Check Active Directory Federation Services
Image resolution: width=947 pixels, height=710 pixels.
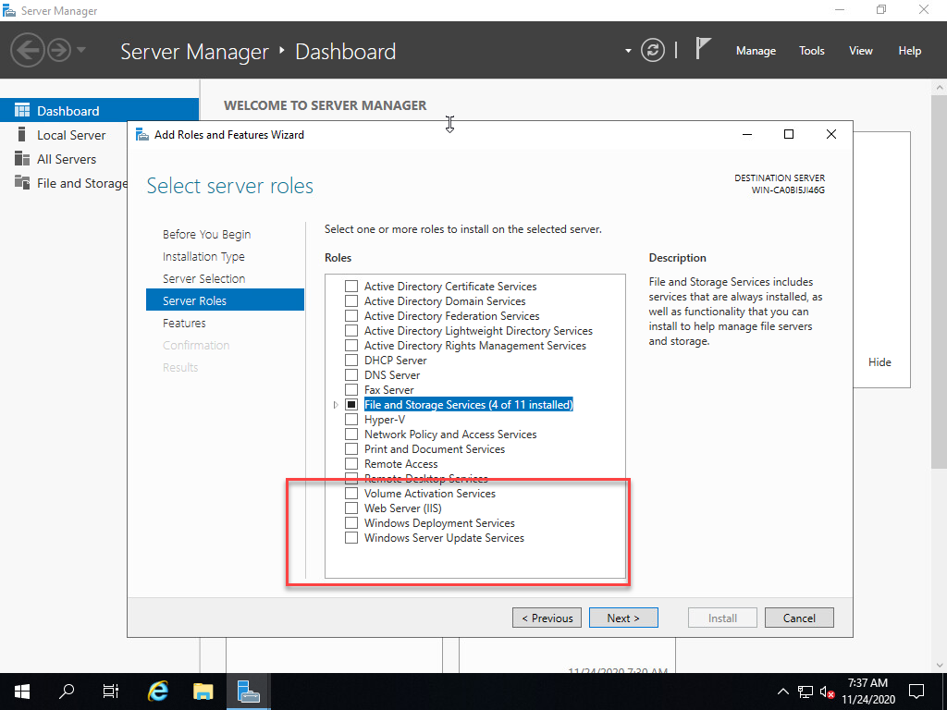(351, 316)
